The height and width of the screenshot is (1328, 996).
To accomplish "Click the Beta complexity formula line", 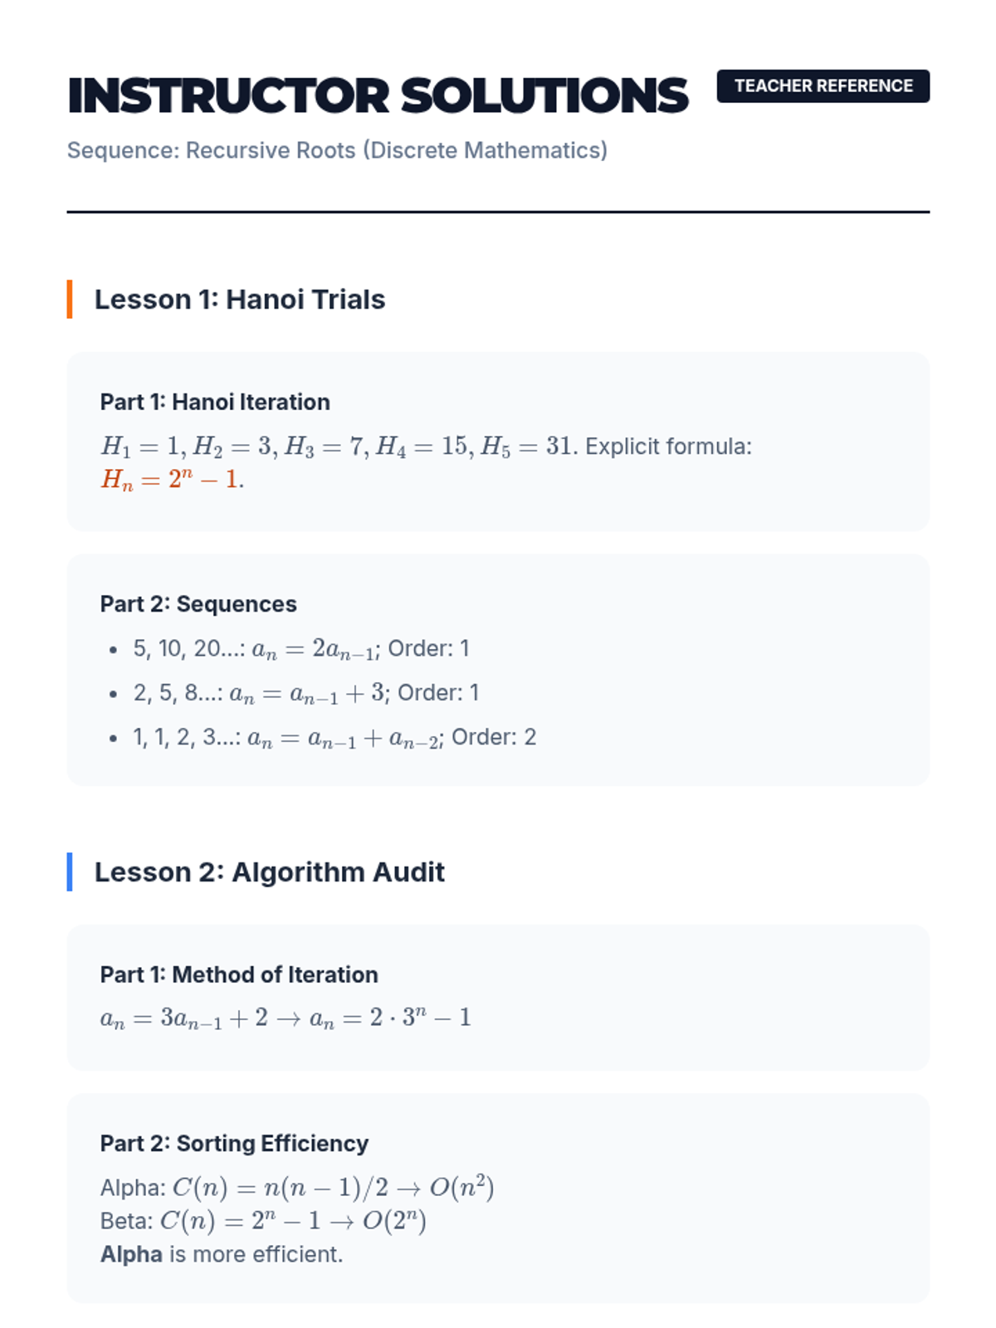I will (x=263, y=1221).
